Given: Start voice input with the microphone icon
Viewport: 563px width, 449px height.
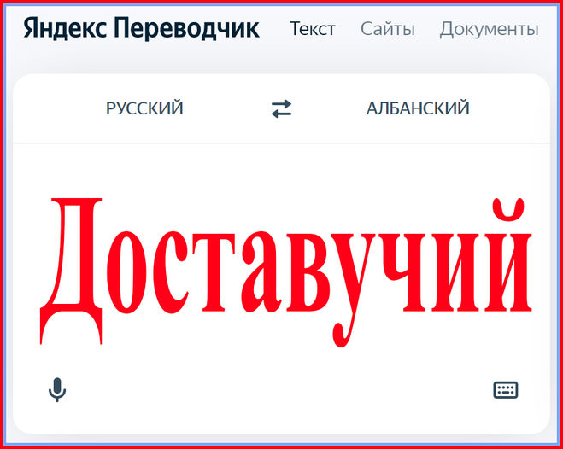Looking at the screenshot, I should (x=57, y=390).
